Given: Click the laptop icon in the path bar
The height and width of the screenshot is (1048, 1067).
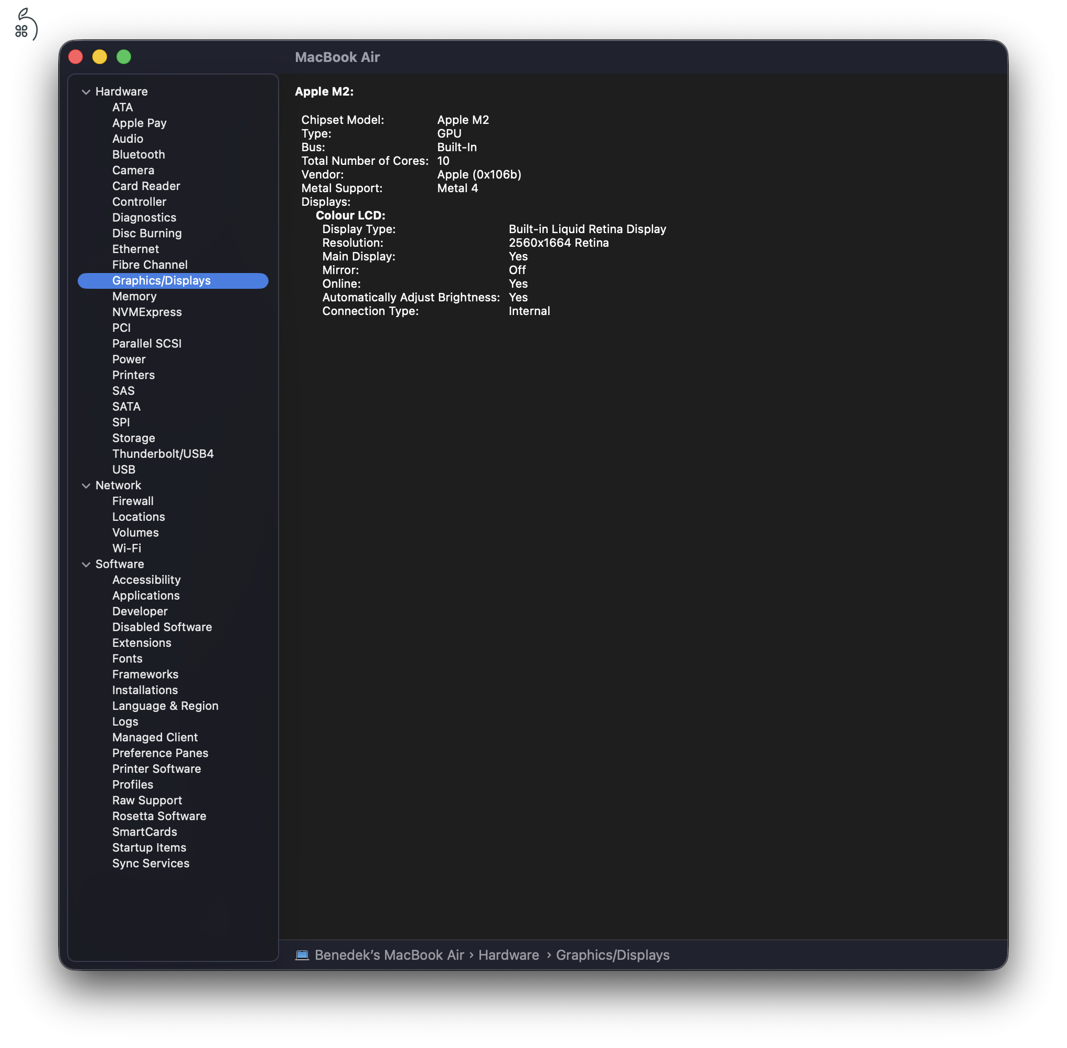Looking at the screenshot, I should tap(302, 955).
